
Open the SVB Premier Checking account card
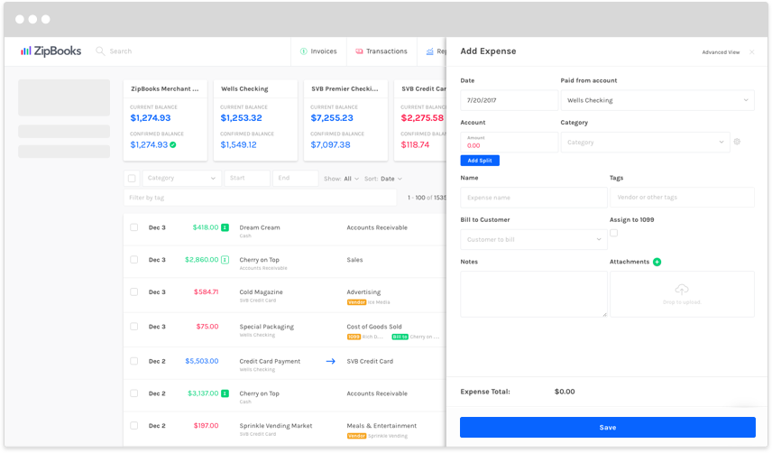[345, 120]
